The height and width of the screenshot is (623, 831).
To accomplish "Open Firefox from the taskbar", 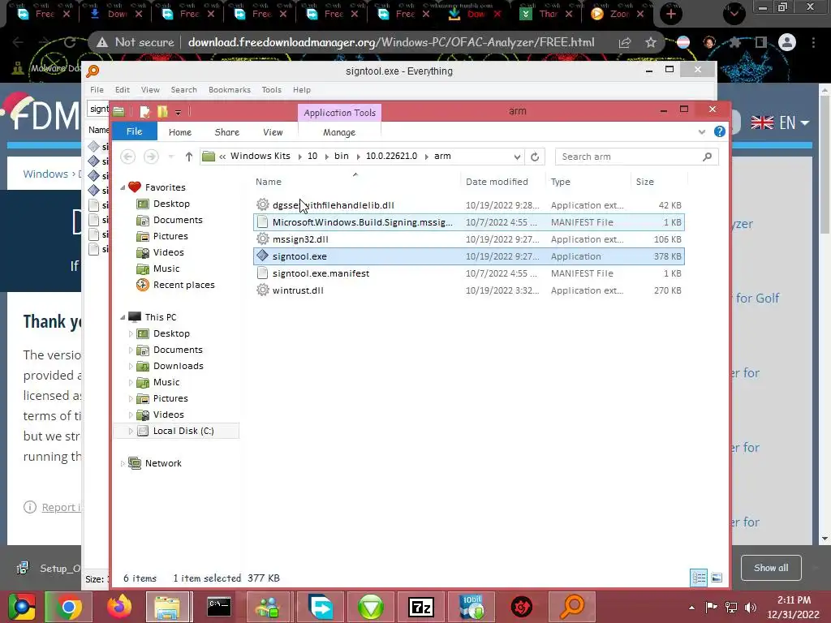I will click(118, 607).
